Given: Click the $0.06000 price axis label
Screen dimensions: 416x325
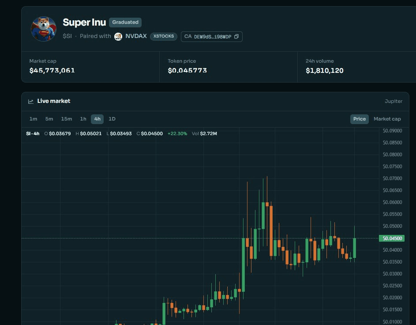Looking at the screenshot, I should click(x=392, y=202).
